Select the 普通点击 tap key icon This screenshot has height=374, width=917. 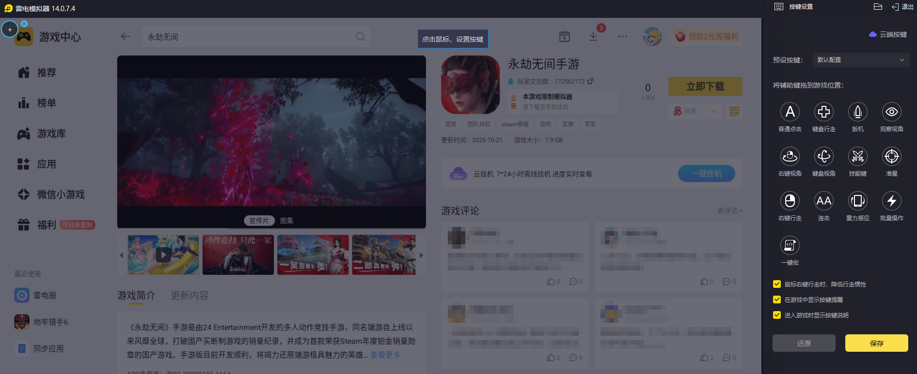[790, 112]
